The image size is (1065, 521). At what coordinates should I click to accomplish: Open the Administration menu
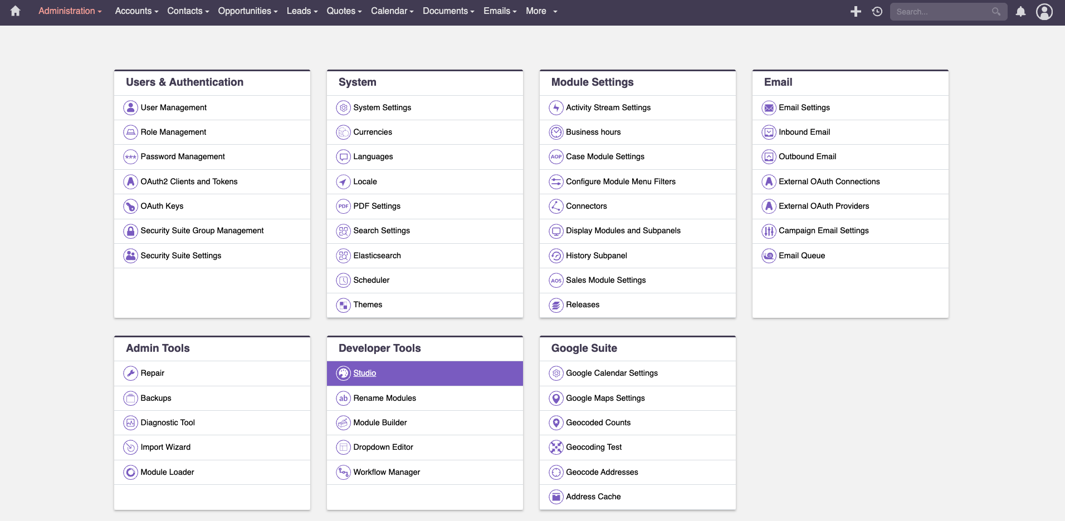coord(70,11)
